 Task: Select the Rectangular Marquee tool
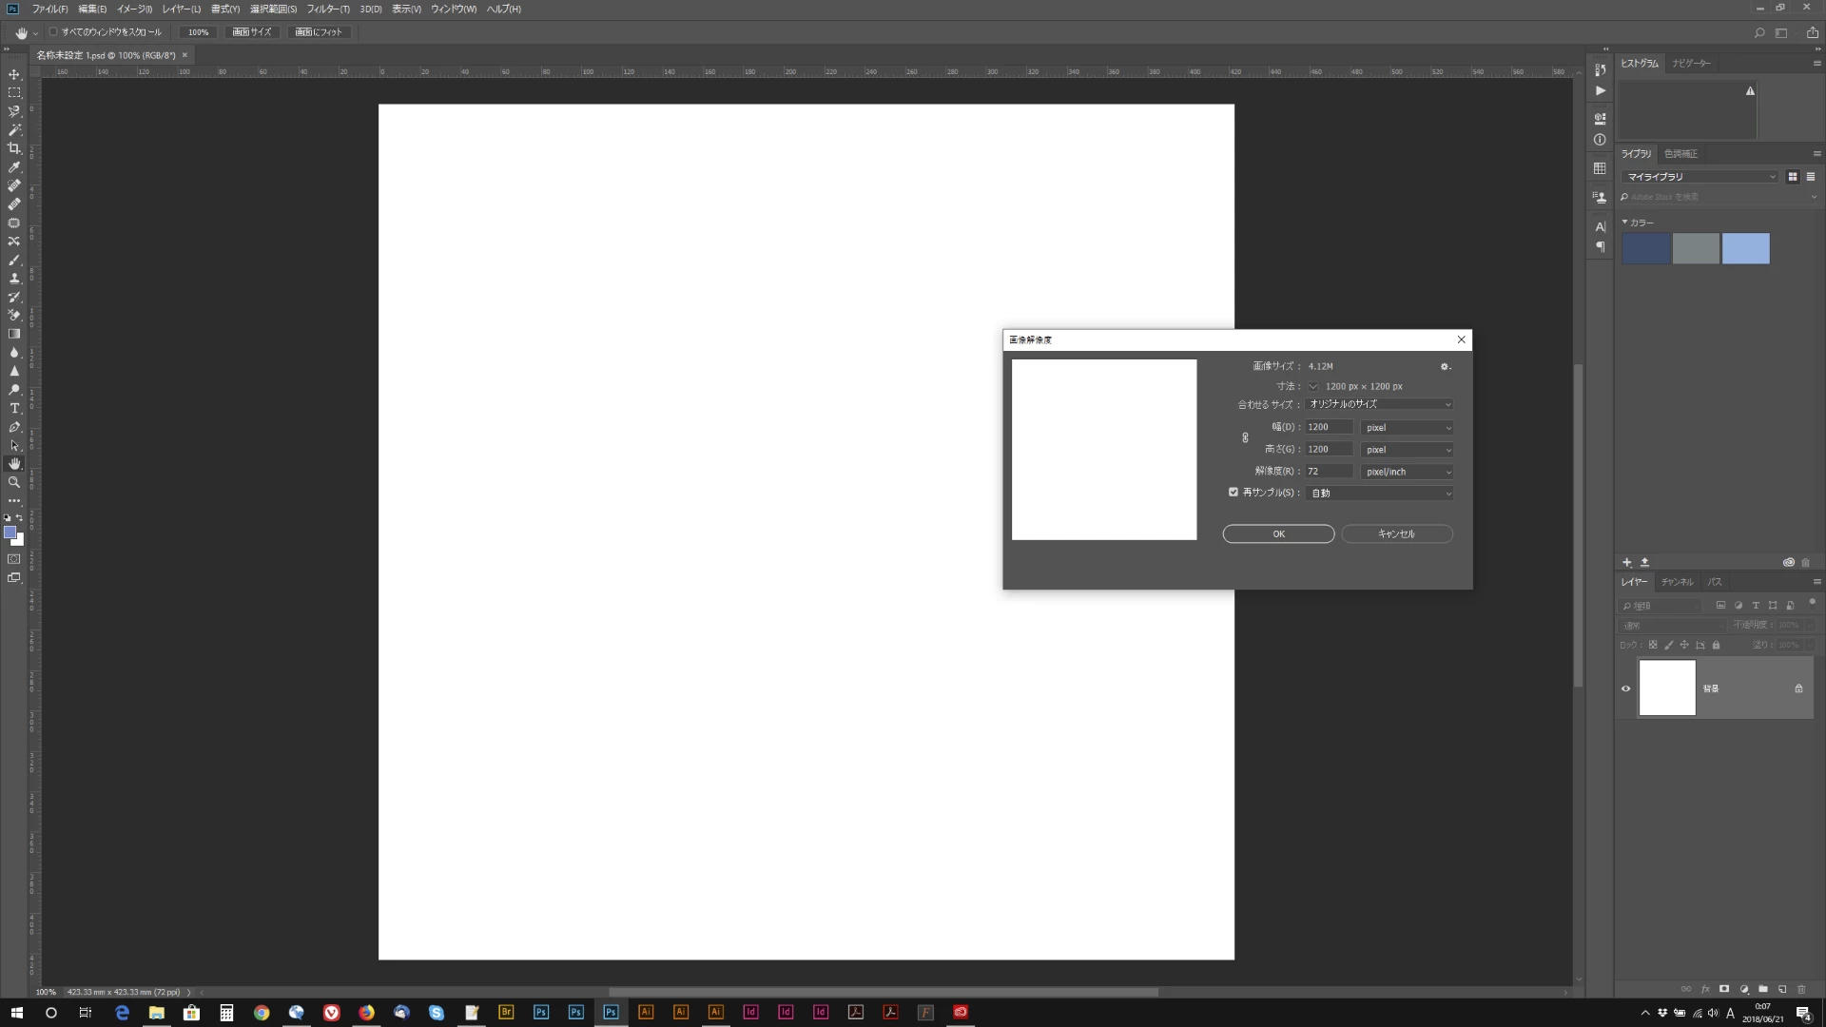[x=14, y=93]
